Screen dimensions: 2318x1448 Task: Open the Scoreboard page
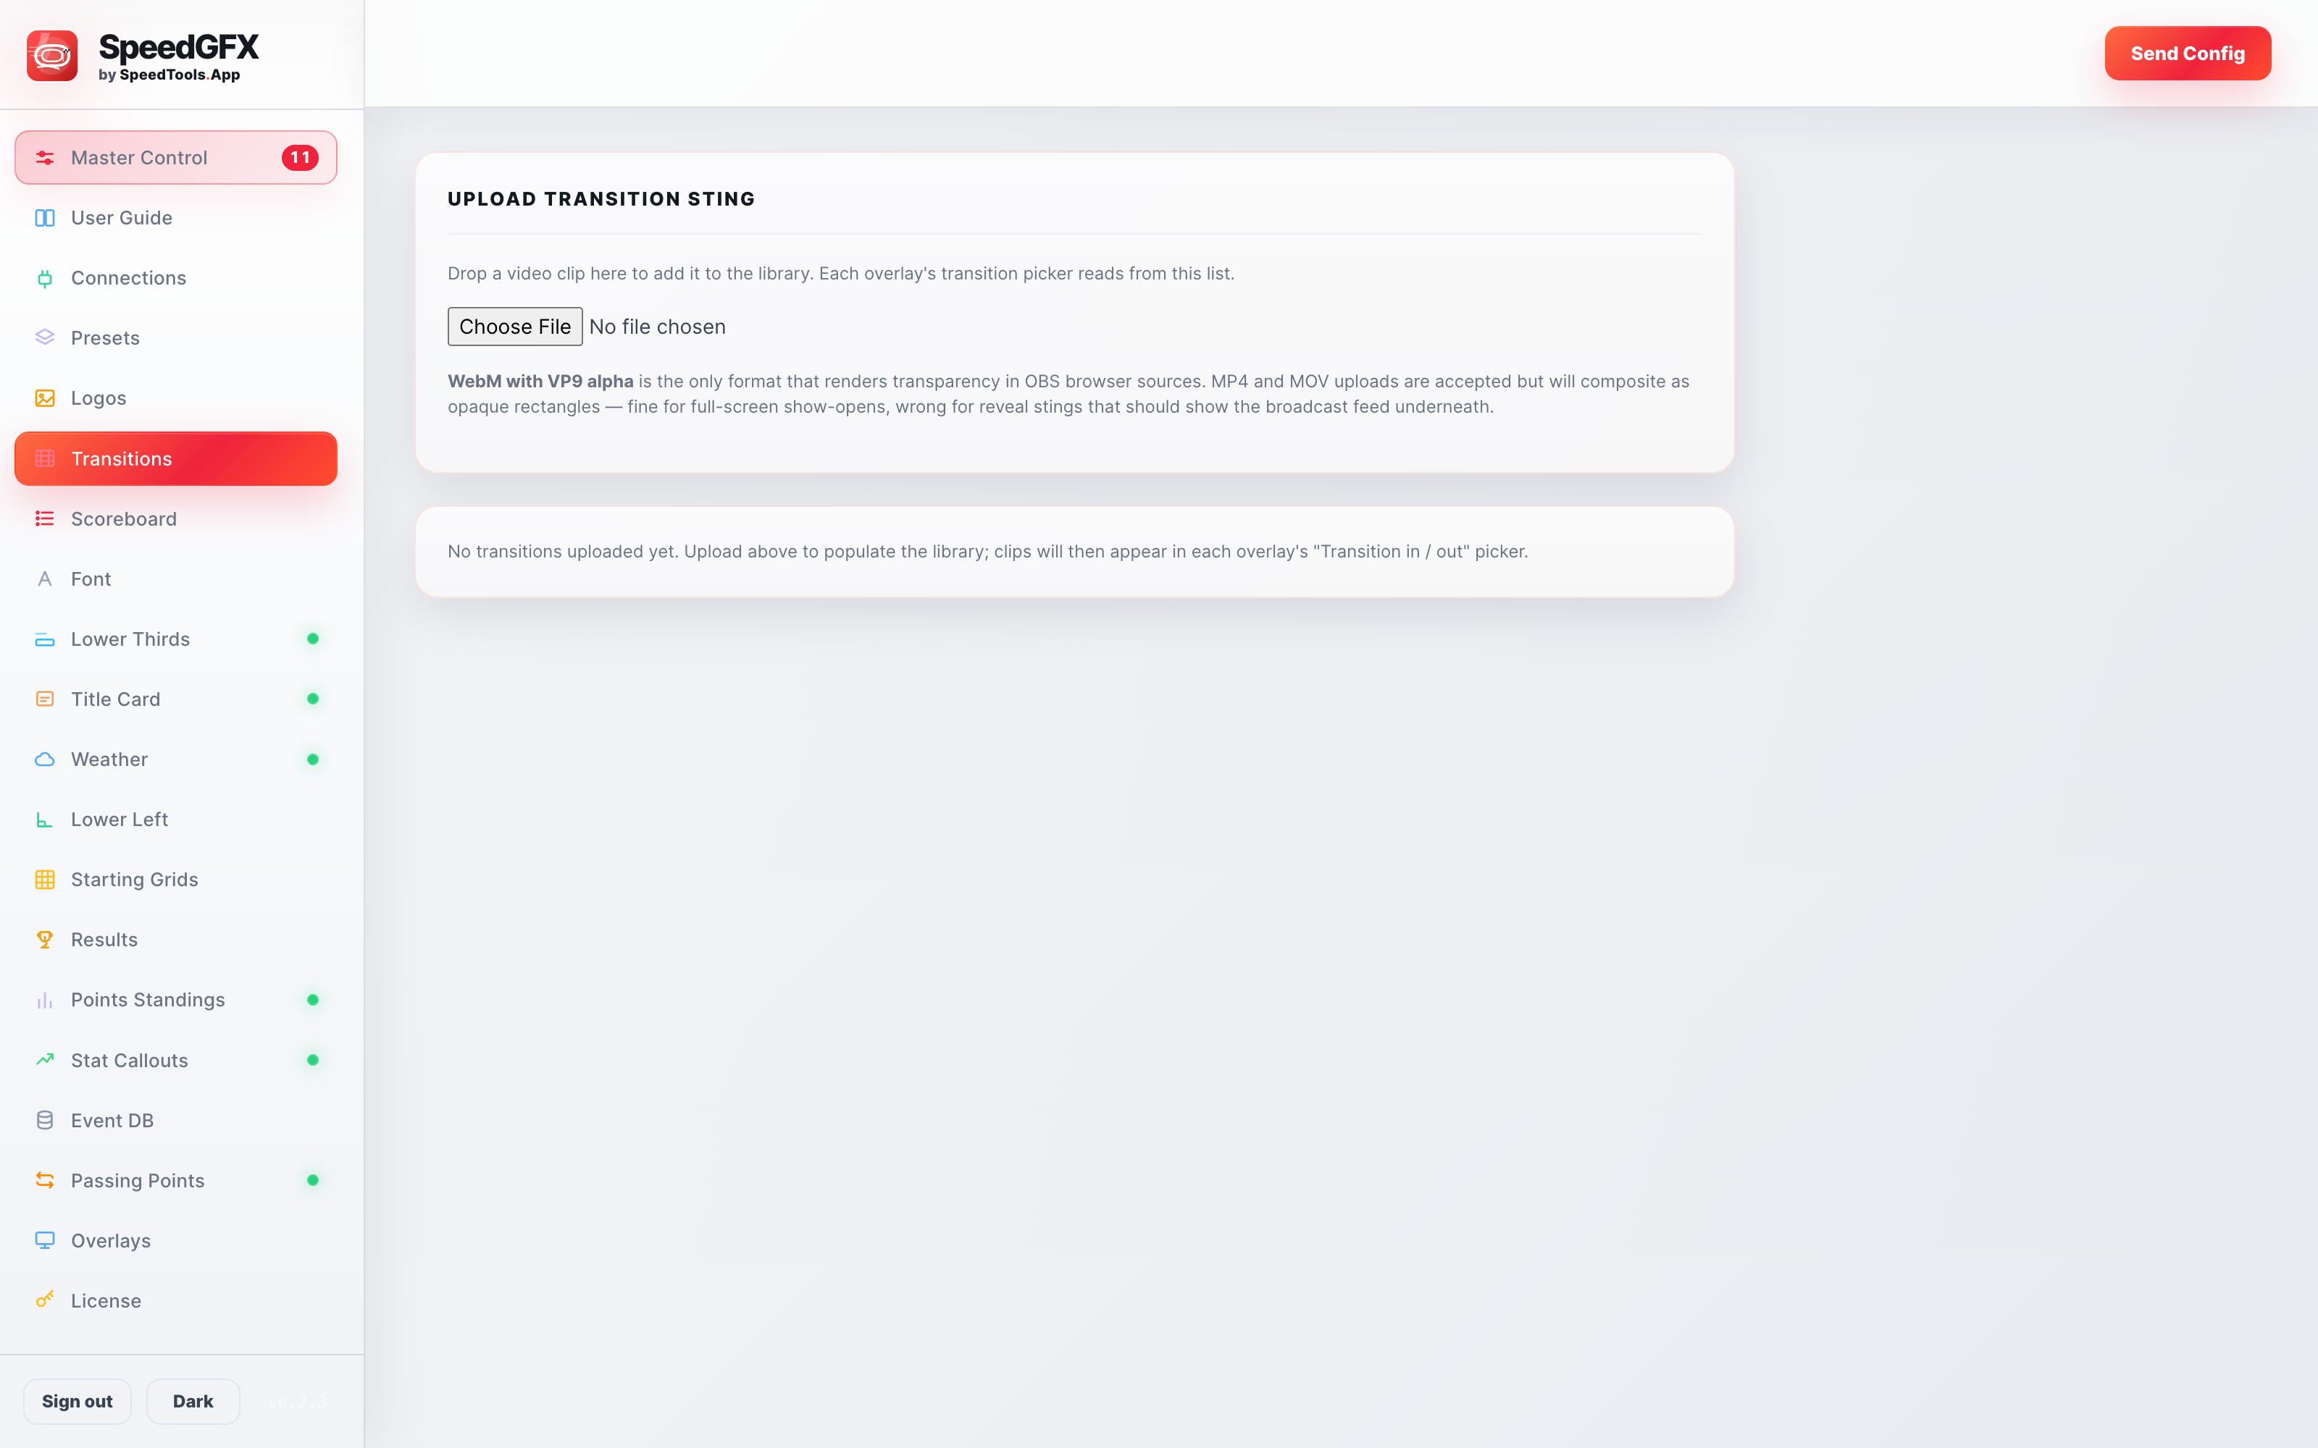click(x=176, y=519)
